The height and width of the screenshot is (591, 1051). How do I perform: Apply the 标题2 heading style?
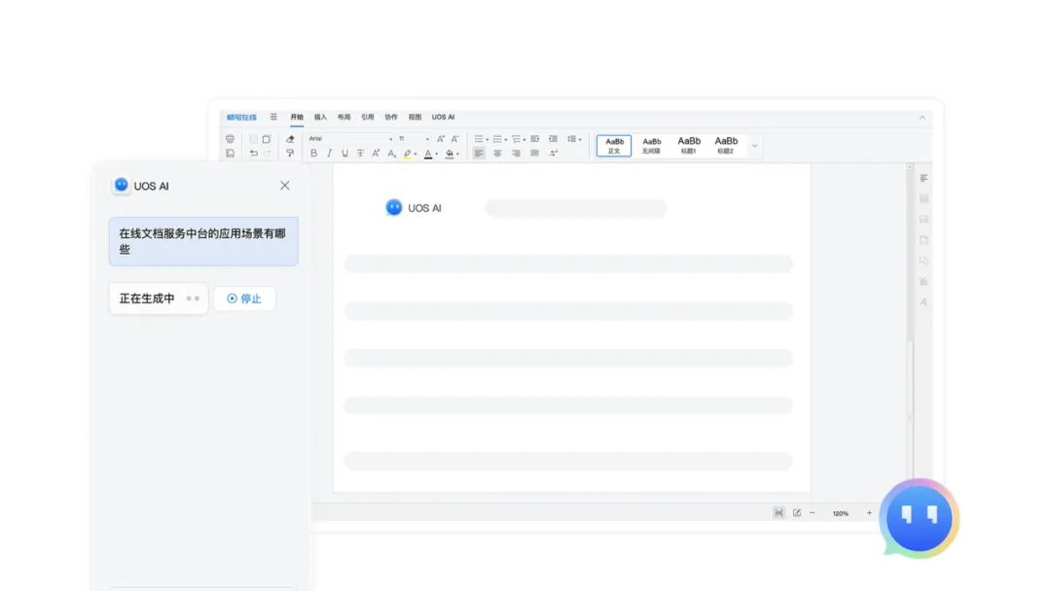[726, 145]
